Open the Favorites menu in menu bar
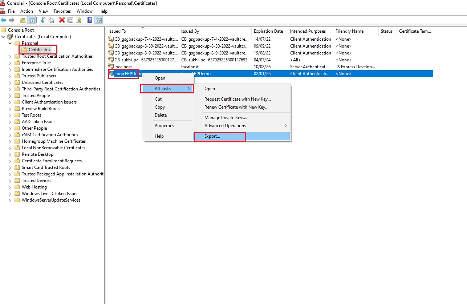The width and height of the screenshot is (467, 304). click(x=62, y=11)
